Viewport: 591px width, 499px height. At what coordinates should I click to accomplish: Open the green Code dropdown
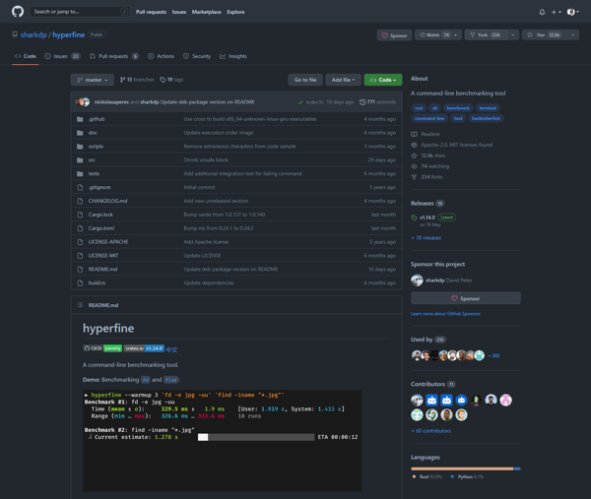(383, 80)
